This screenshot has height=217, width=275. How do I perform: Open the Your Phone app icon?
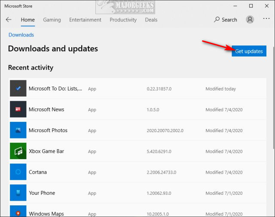18,193
